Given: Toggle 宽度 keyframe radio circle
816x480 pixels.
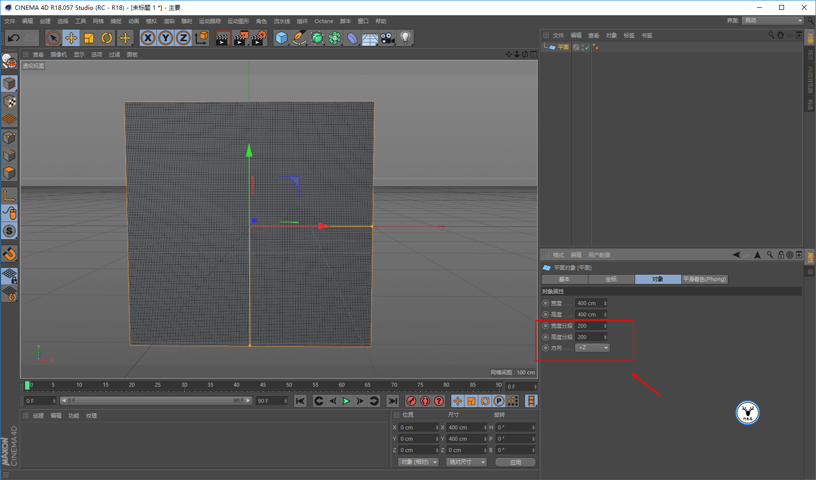Looking at the screenshot, I should pos(546,303).
